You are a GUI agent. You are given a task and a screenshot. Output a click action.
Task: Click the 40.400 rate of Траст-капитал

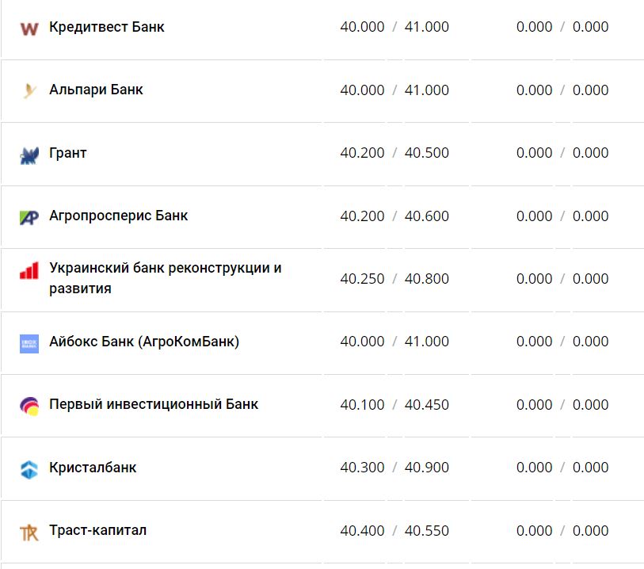coord(364,531)
